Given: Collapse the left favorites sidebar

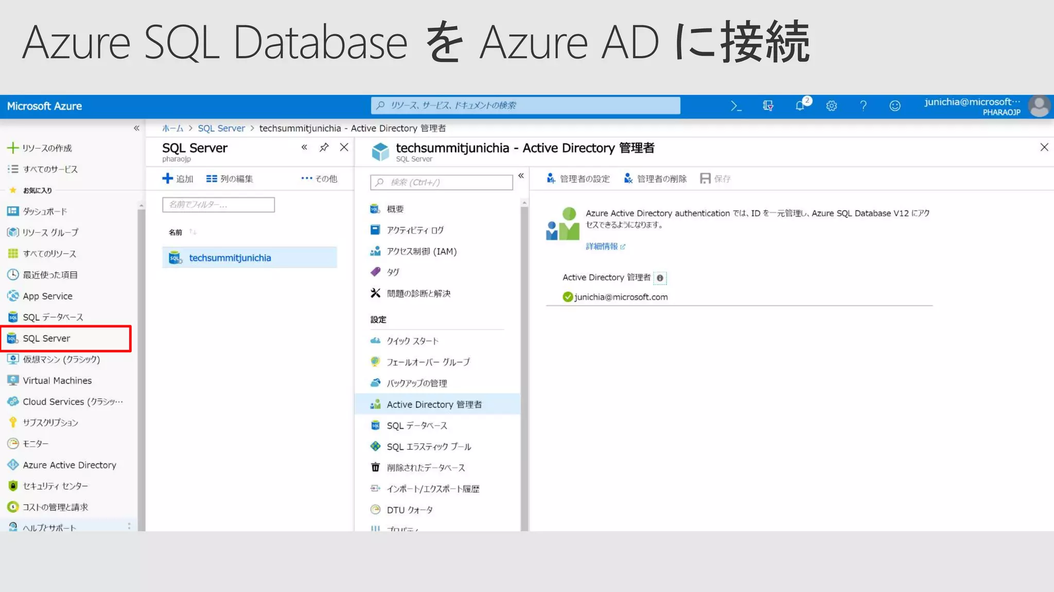Looking at the screenshot, I should [136, 128].
